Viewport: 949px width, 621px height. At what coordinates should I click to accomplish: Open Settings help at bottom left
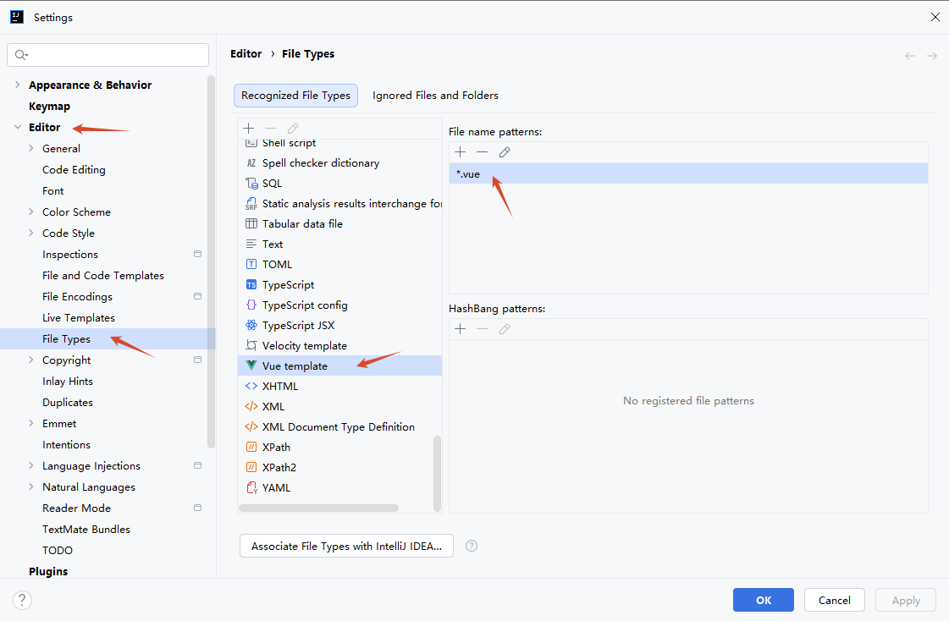pyautogui.click(x=22, y=600)
